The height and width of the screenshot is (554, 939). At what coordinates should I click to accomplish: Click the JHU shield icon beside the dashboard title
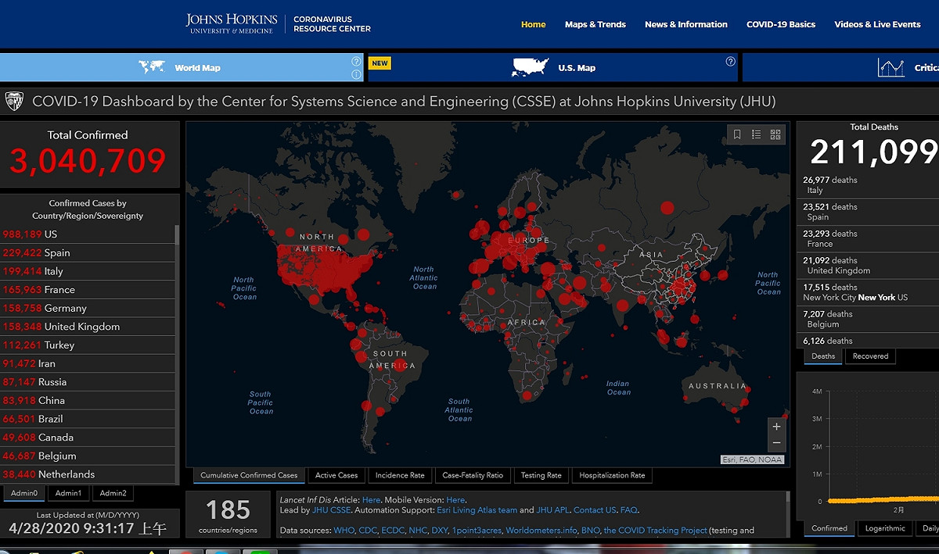14,101
